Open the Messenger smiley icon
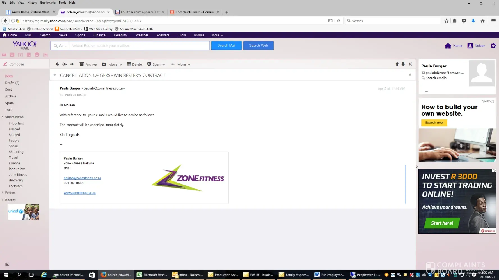499x280 pixels. pos(37,55)
